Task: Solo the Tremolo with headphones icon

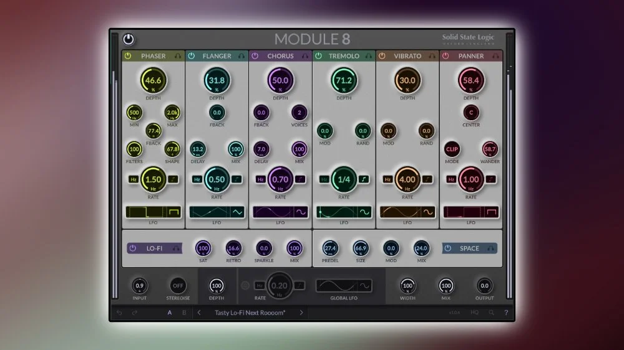Action: point(369,57)
